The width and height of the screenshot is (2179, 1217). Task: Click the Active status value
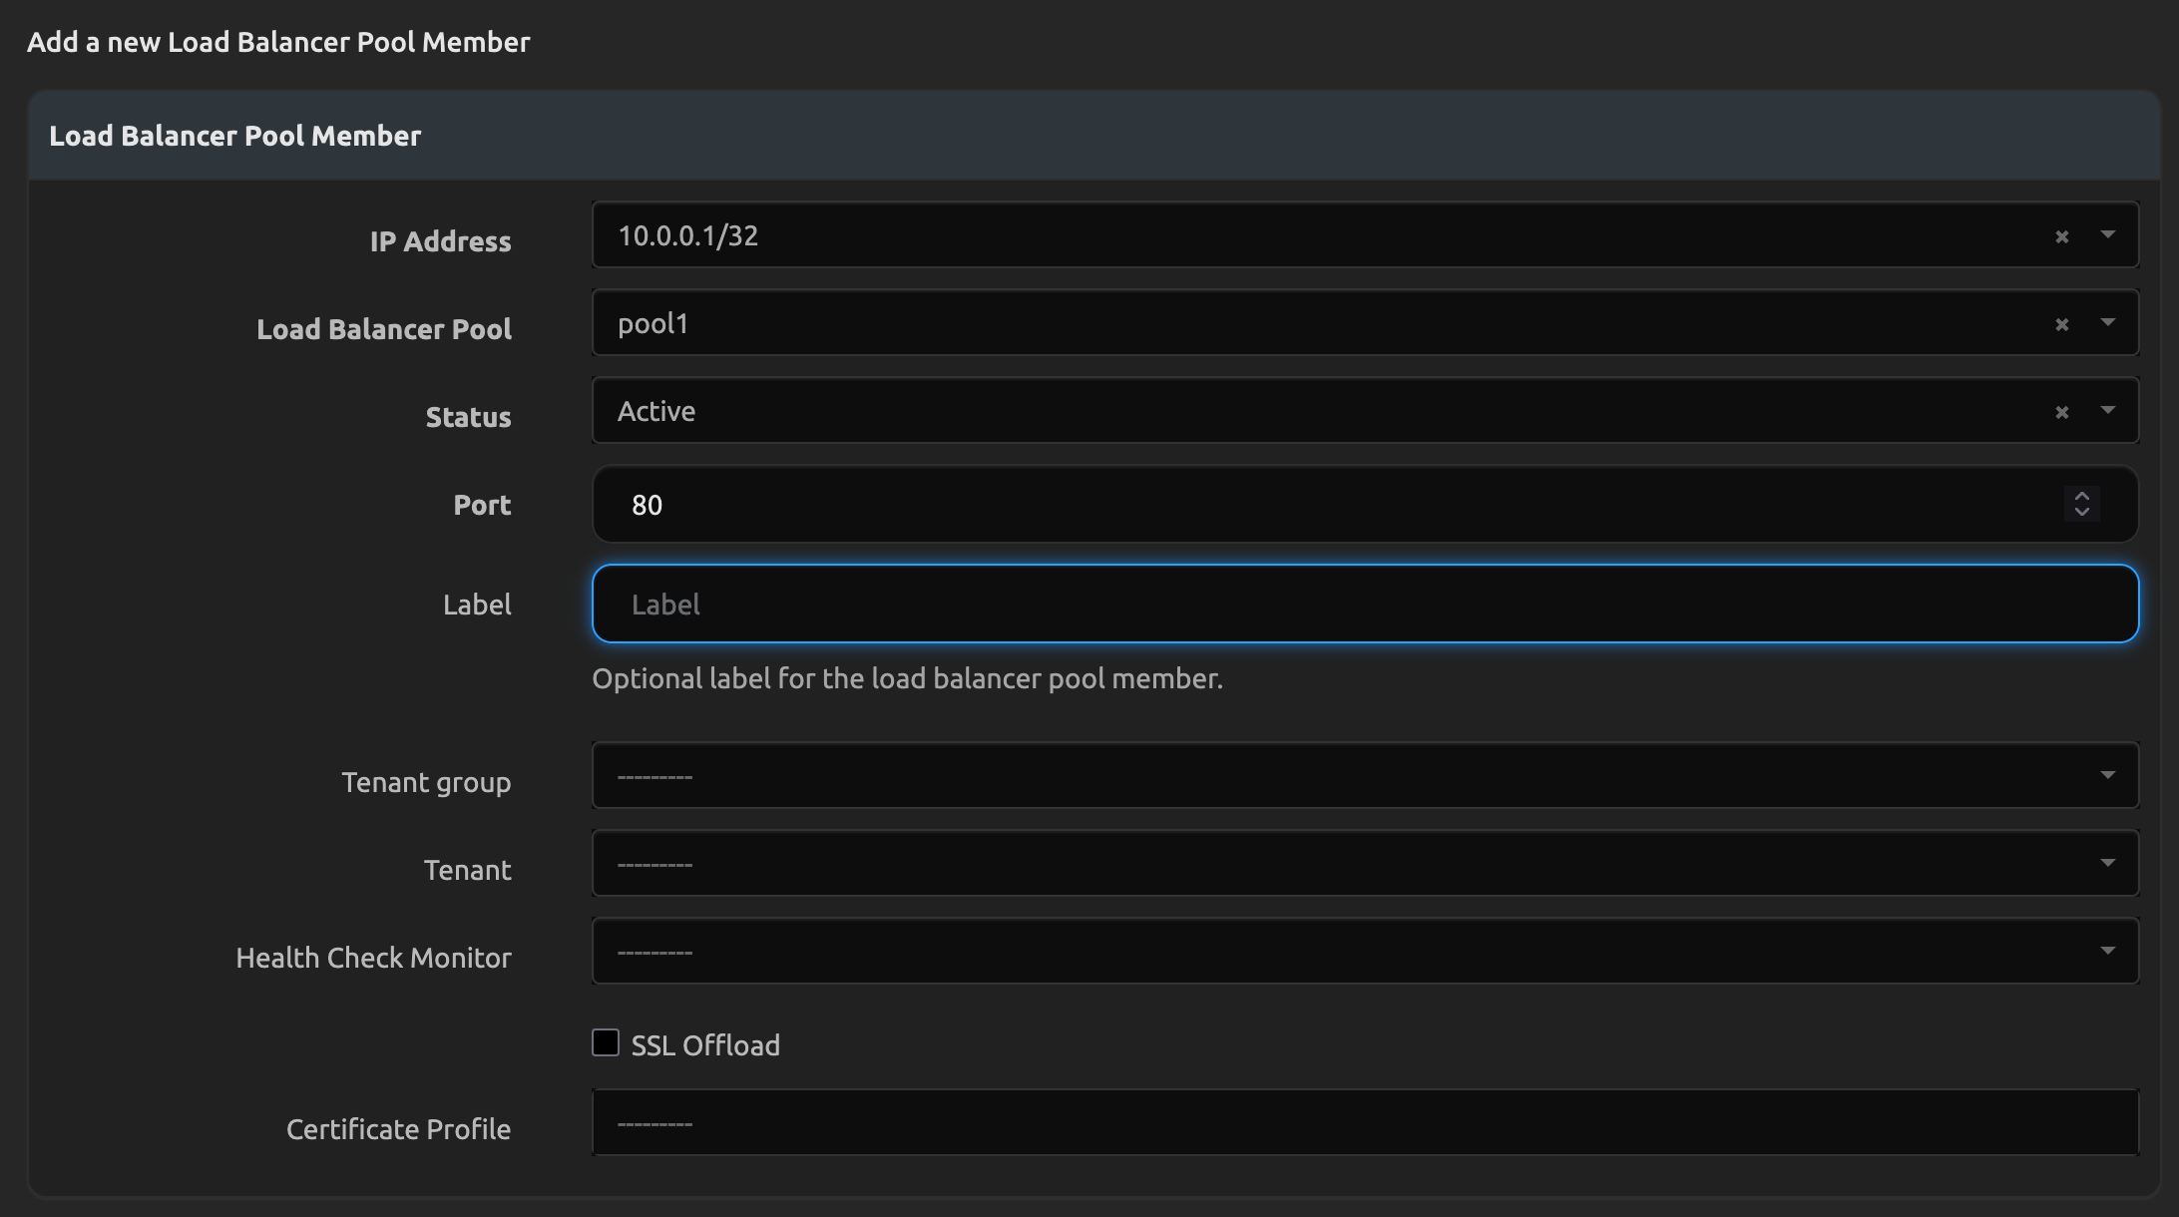(656, 412)
